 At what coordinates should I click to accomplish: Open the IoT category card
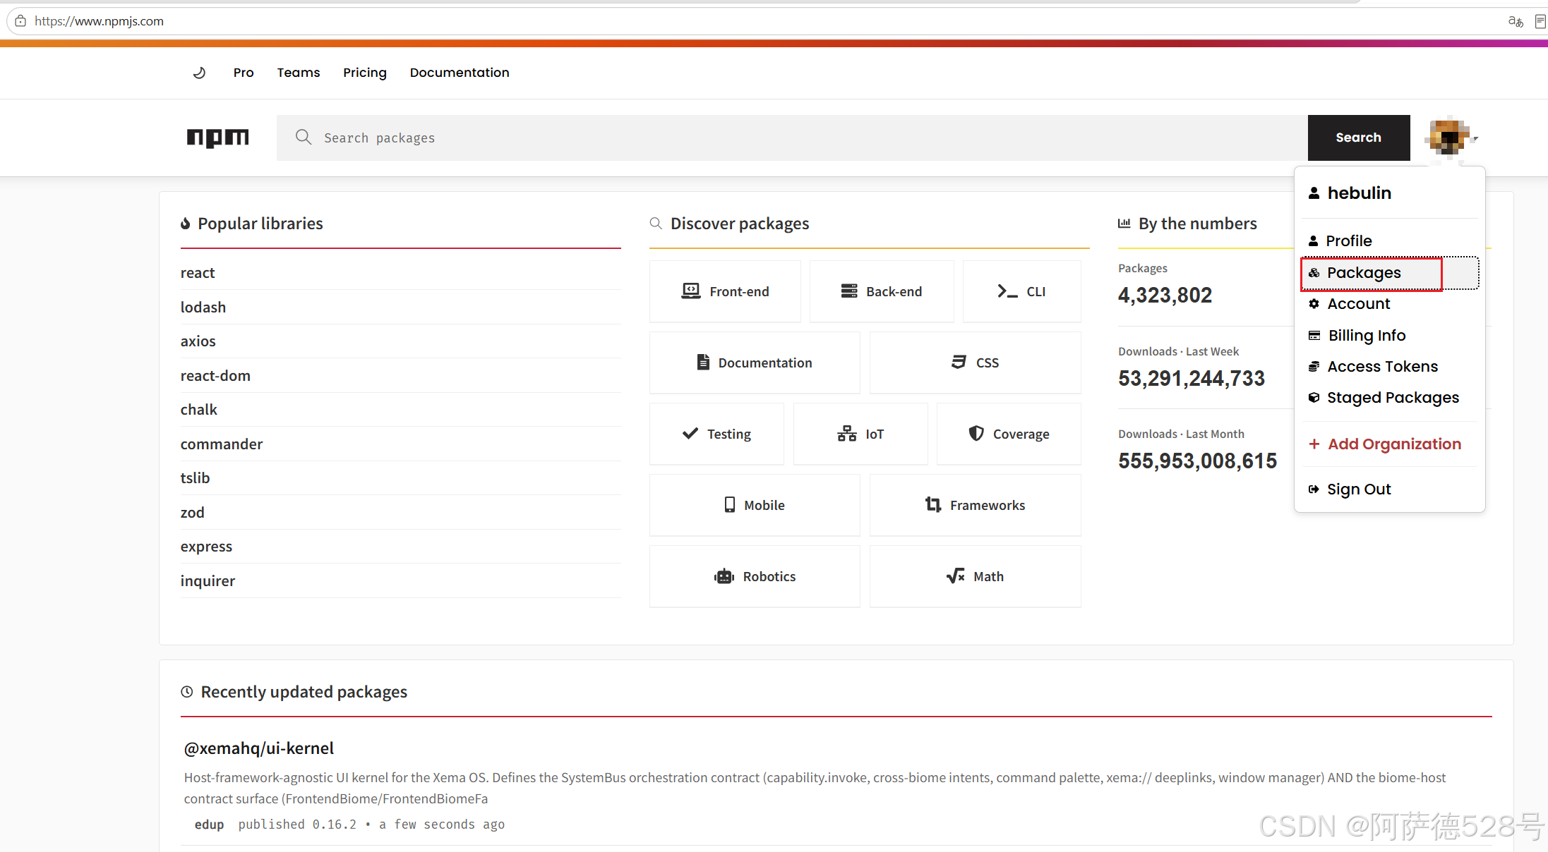point(860,434)
